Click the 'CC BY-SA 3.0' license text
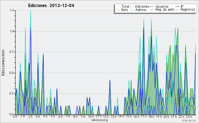Image resolution: width=199 pixels, height=123 pixels. 189,120
